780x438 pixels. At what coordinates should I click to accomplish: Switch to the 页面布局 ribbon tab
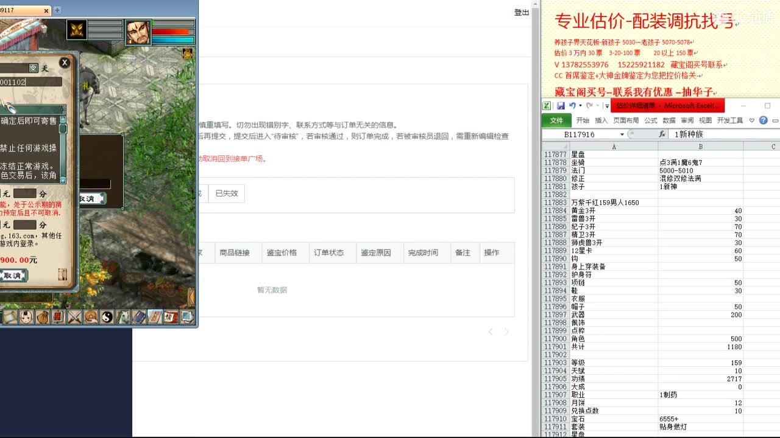coord(626,120)
